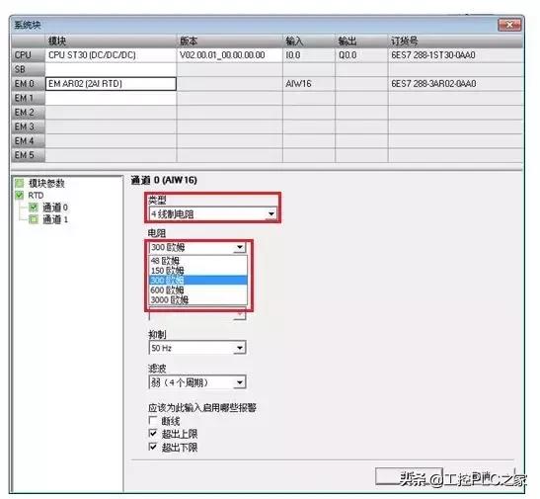Click the empty SB module cell
This screenshot has width=540, height=499.
click(x=111, y=69)
